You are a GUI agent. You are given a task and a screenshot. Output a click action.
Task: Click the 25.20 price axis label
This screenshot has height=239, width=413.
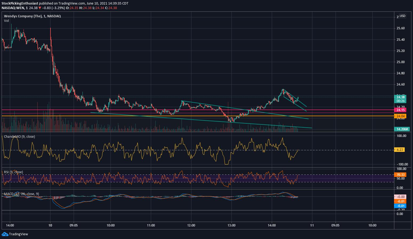[x=400, y=51]
